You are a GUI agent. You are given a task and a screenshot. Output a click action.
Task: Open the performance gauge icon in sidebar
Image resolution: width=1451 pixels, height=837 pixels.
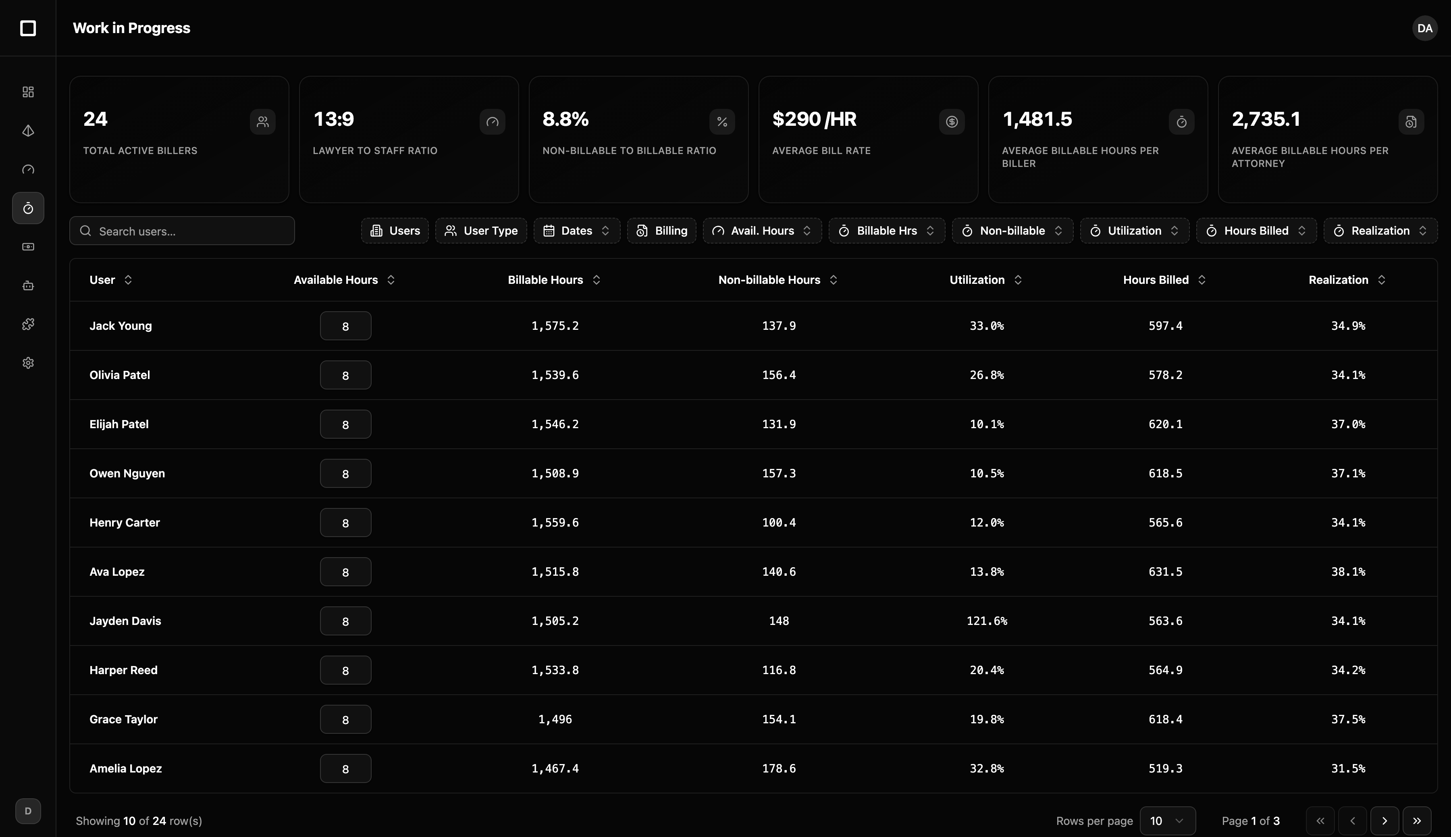click(27, 170)
